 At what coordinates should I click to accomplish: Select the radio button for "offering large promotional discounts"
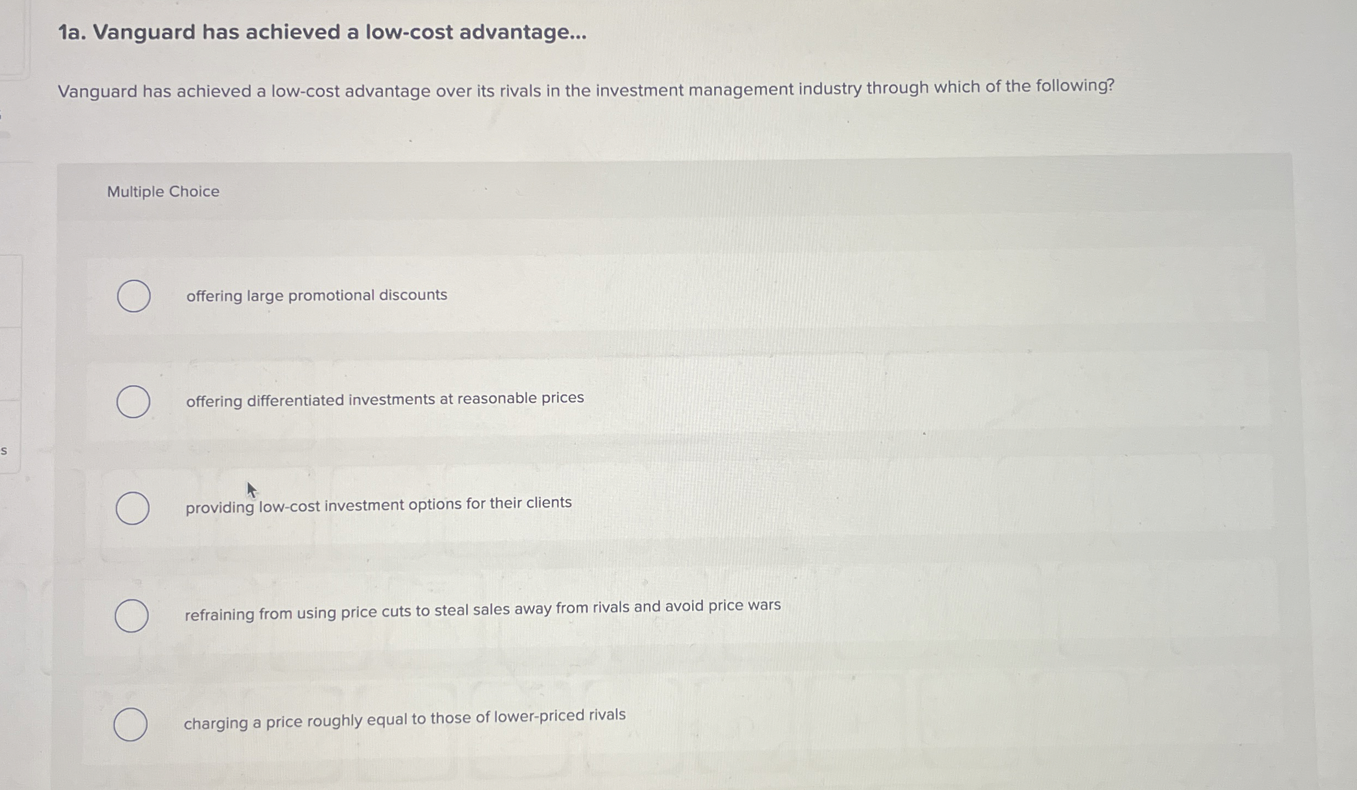pyautogui.click(x=133, y=296)
